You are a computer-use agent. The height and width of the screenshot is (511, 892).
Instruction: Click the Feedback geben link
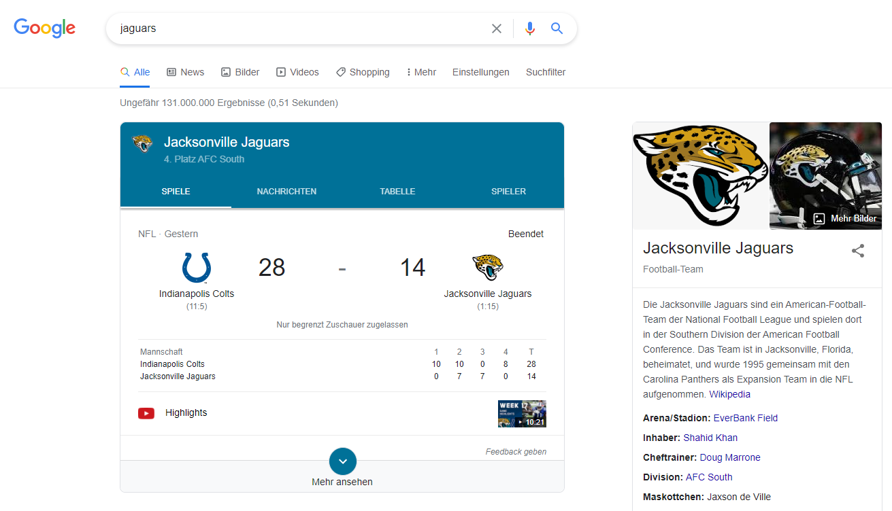coord(516,452)
